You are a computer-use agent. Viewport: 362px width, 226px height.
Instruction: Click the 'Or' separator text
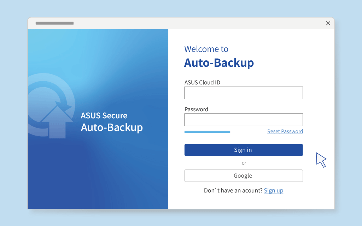pos(244,163)
